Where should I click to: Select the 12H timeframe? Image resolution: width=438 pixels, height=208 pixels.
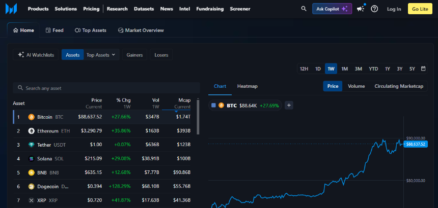coord(304,68)
